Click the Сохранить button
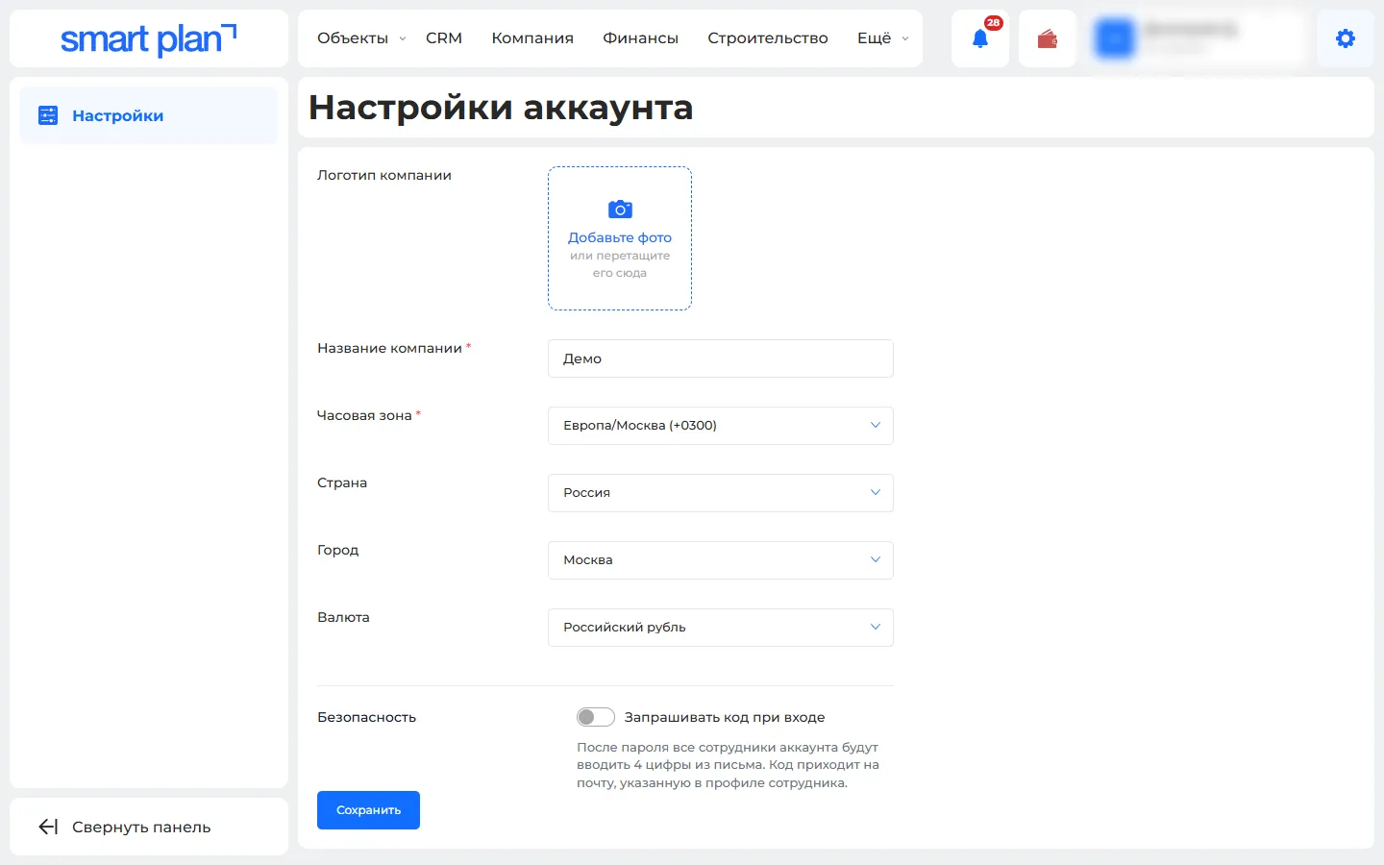 click(368, 810)
